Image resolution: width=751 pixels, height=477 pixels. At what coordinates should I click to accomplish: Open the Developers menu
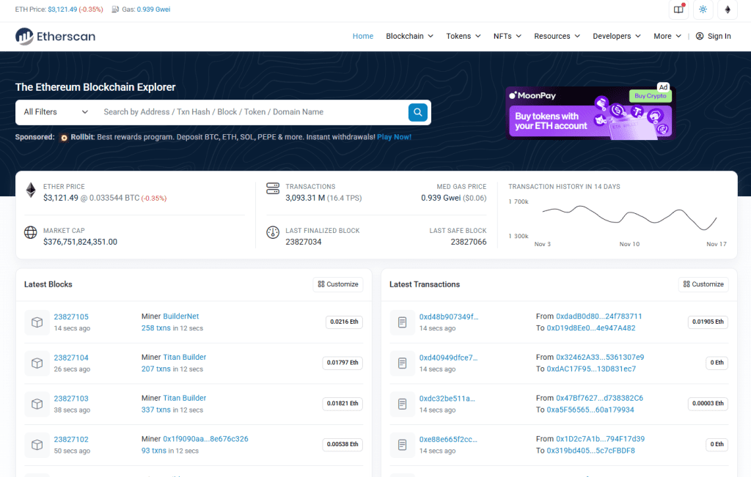click(x=617, y=36)
